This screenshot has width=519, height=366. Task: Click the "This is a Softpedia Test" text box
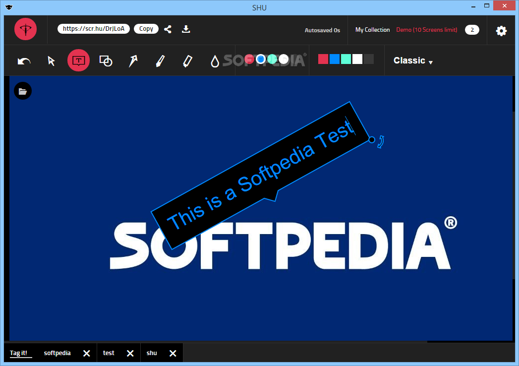pyautogui.click(x=261, y=176)
